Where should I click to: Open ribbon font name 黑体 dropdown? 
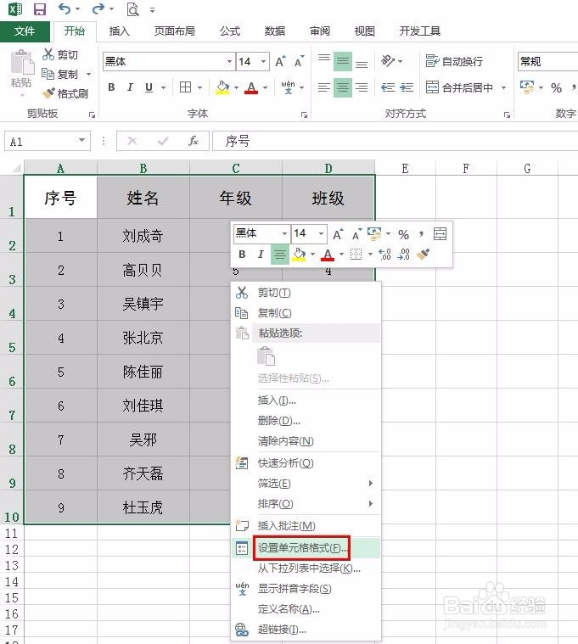pyautogui.click(x=230, y=62)
